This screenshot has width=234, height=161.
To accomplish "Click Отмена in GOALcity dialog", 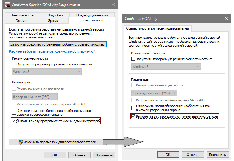I will point(193,155).
